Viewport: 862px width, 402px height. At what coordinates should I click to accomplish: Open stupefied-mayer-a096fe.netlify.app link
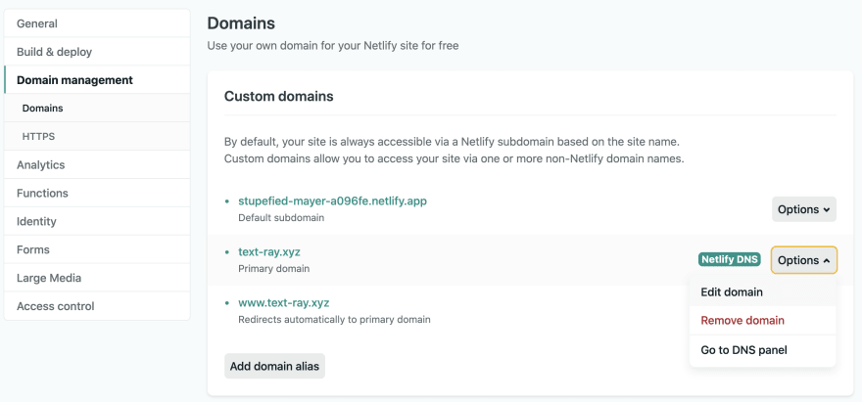point(333,201)
